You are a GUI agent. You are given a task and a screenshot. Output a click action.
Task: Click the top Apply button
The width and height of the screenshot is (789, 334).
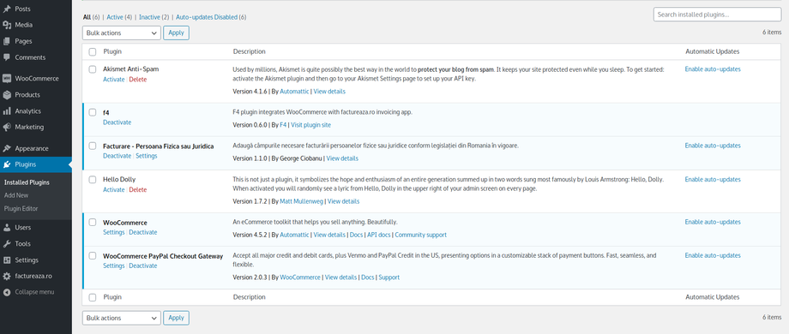pos(176,33)
